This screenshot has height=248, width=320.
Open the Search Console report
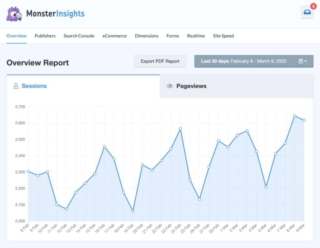pos(79,36)
